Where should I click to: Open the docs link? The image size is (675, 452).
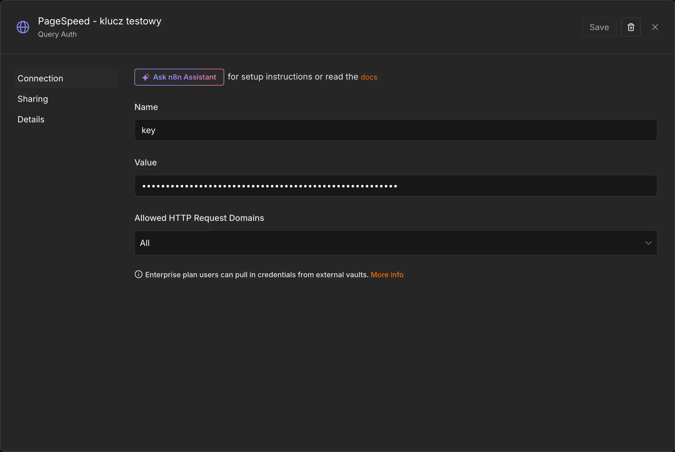(x=369, y=77)
